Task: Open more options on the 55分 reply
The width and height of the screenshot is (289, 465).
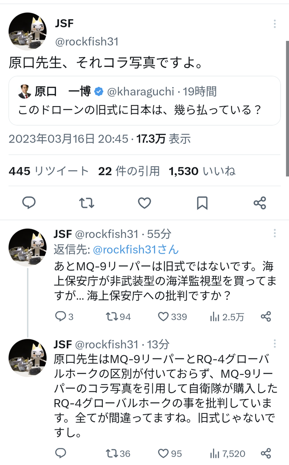Action: [275, 234]
